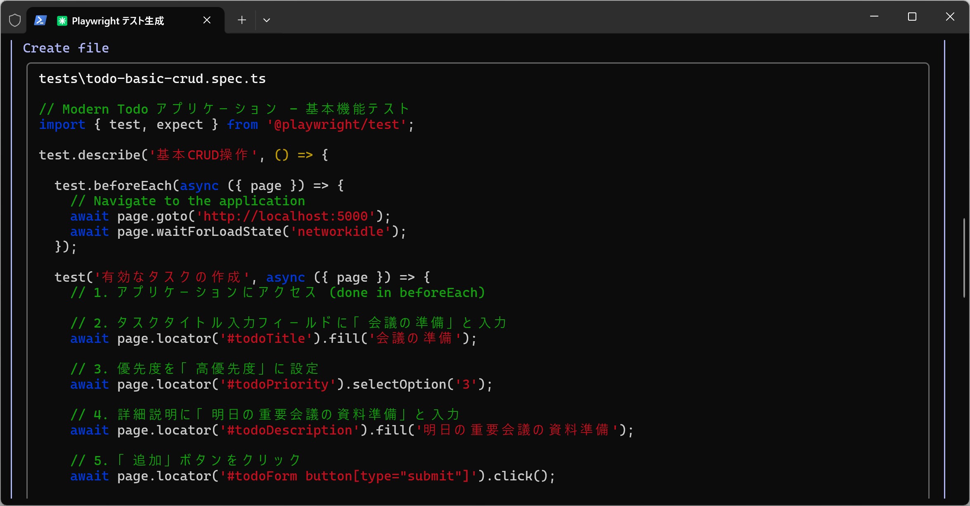The width and height of the screenshot is (970, 506).
Task: Maximize the terminal window
Action: [912, 17]
